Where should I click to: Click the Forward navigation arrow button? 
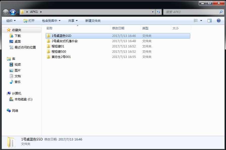coord(13,12)
